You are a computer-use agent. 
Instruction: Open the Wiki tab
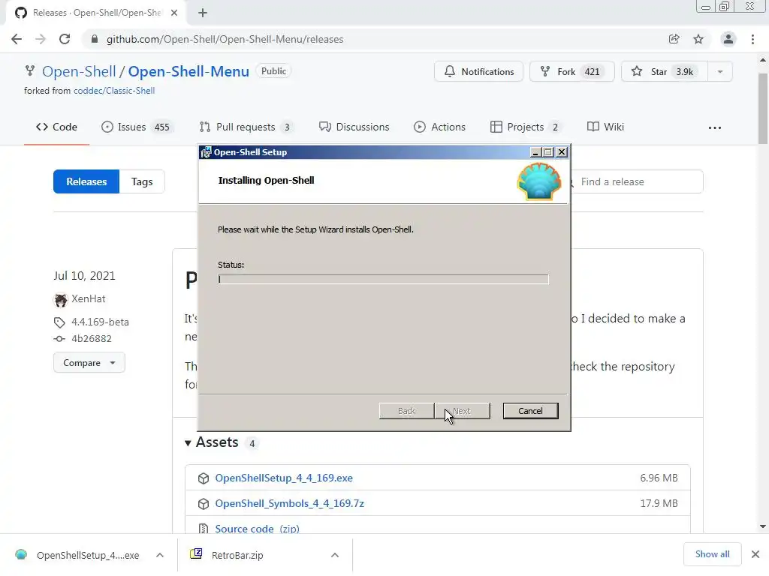tap(606, 127)
